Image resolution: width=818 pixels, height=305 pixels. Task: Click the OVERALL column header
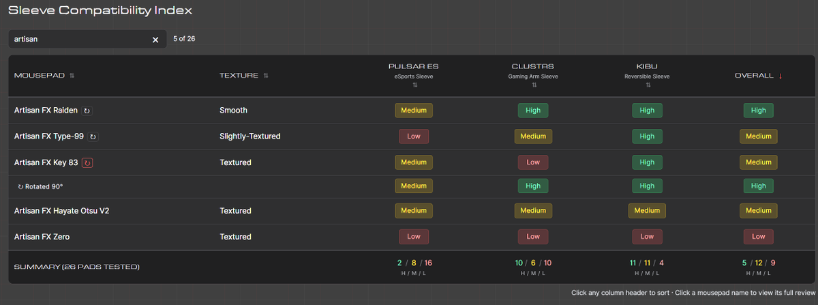click(754, 76)
